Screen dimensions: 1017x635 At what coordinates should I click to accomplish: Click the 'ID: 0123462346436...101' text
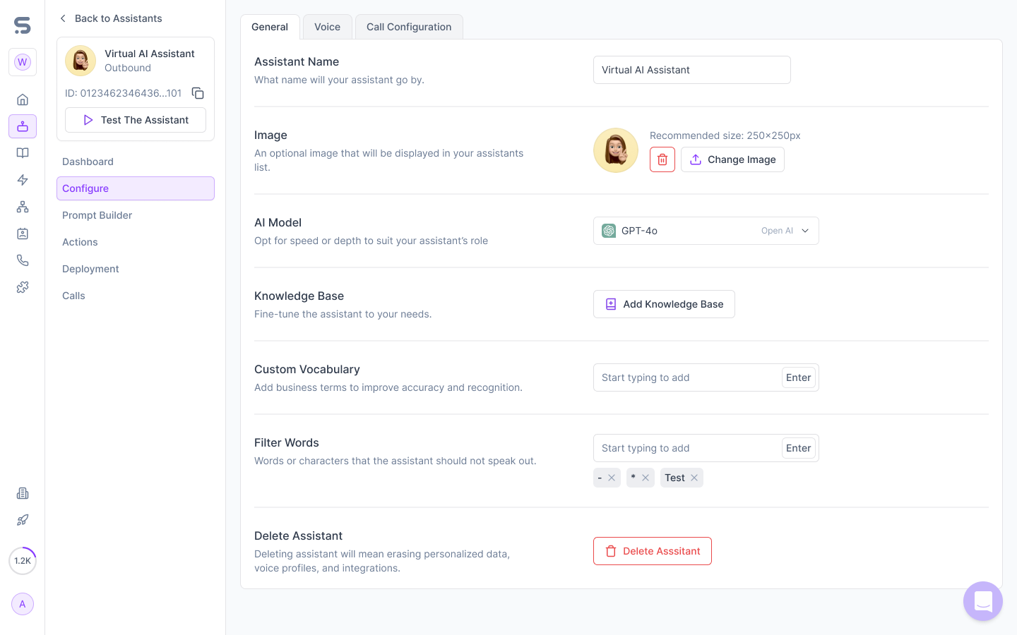tap(123, 93)
